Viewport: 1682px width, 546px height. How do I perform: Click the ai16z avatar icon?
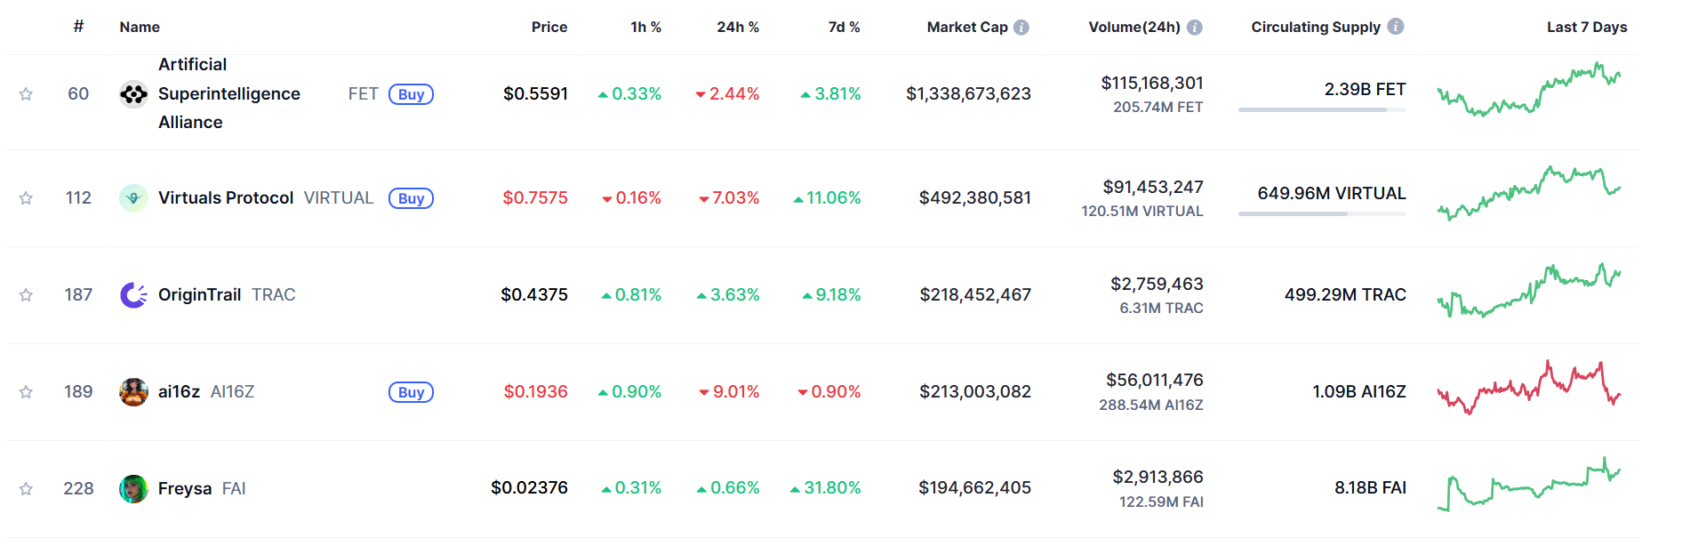[133, 392]
